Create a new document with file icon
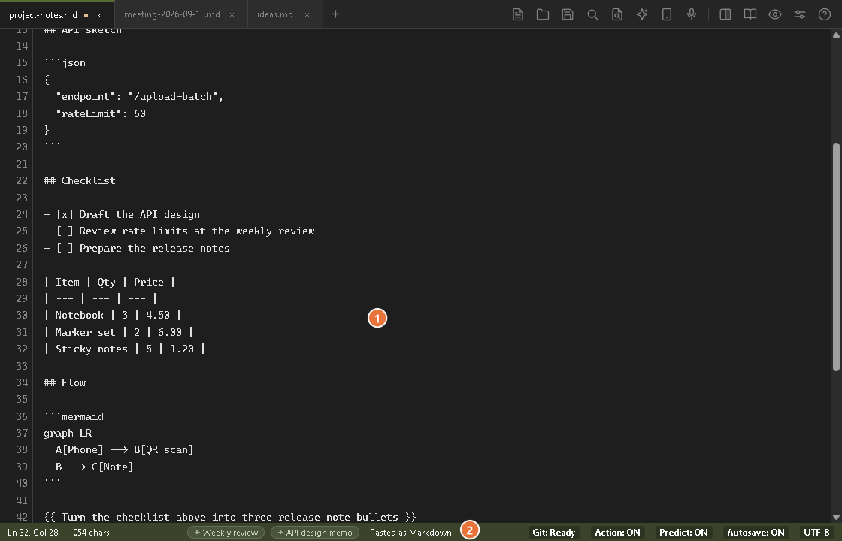Image resolution: width=842 pixels, height=541 pixels. [518, 14]
